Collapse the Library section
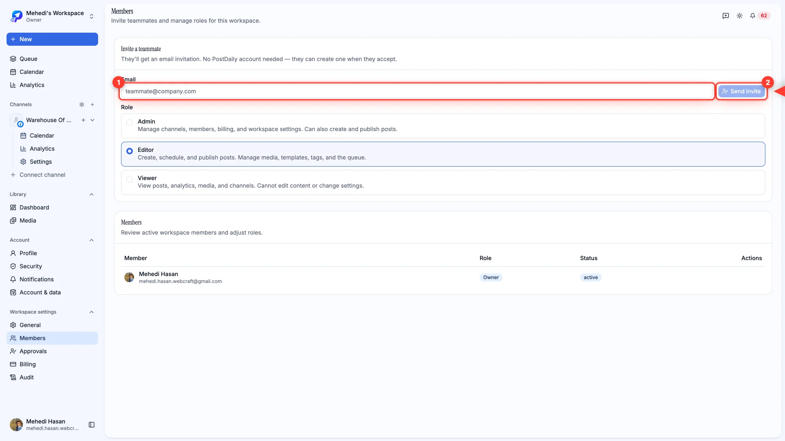Screen dimensions: 785x441 coord(92,194)
